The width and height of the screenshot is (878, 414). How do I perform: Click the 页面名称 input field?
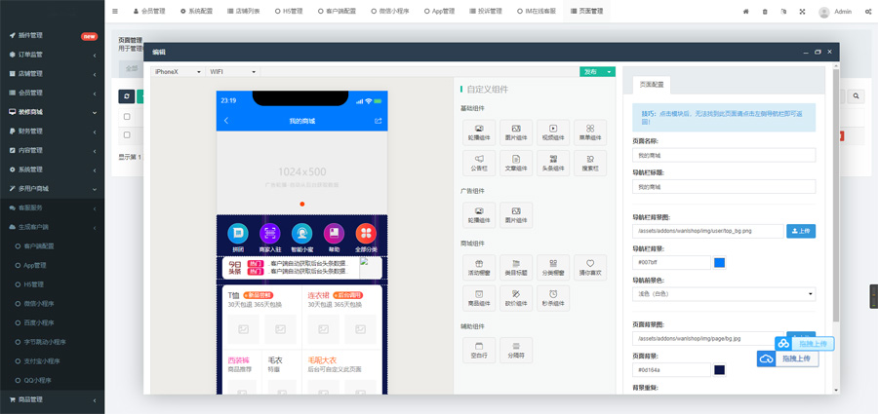[x=724, y=155]
